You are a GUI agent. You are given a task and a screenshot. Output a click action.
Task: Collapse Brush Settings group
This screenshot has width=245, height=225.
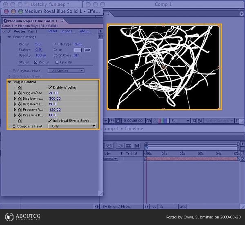tap(9, 37)
